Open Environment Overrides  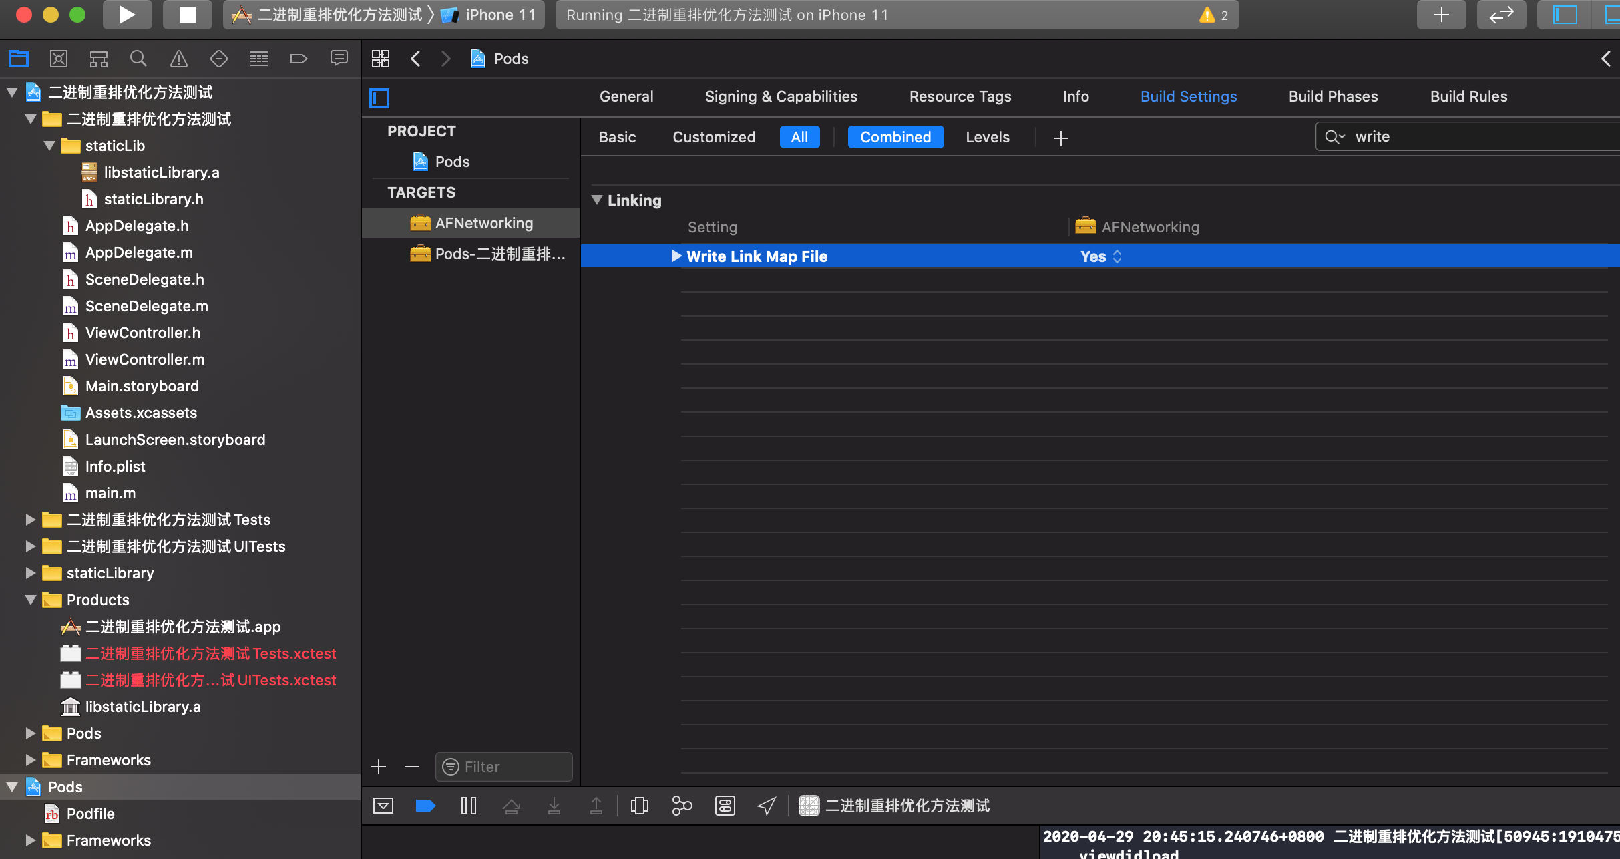725,806
